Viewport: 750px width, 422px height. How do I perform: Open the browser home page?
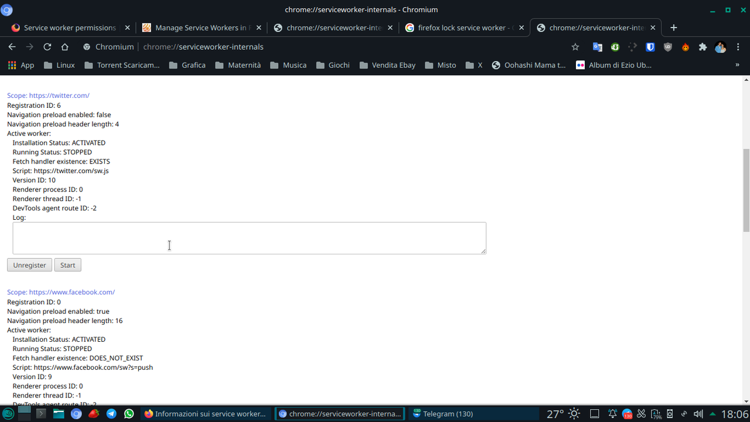tap(65, 47)
